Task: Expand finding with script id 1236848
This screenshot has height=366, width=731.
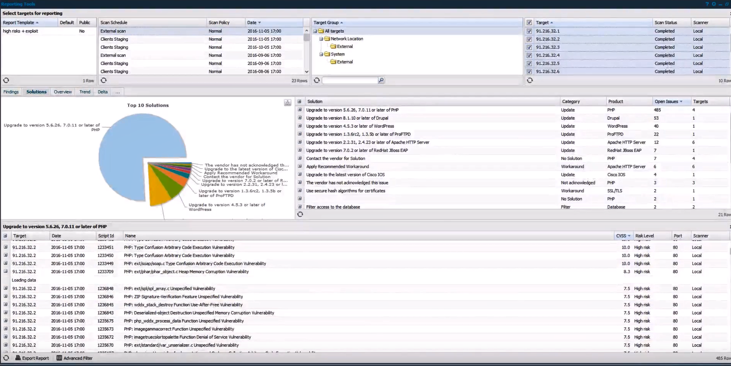Action: pos(5,288)
